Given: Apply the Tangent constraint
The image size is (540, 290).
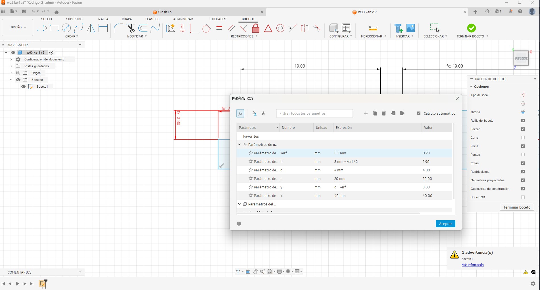Looking at the screenshot, I should click(207, 28).
